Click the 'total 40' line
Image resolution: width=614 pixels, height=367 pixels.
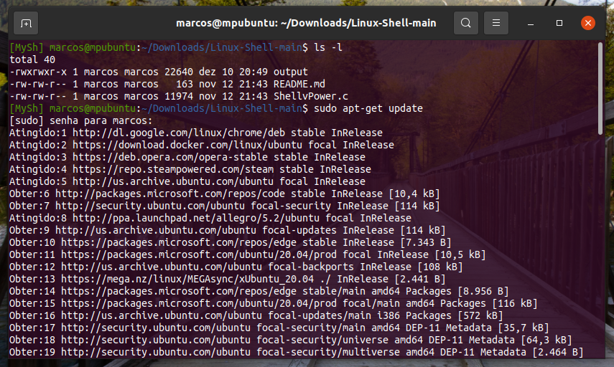[32, 59]
